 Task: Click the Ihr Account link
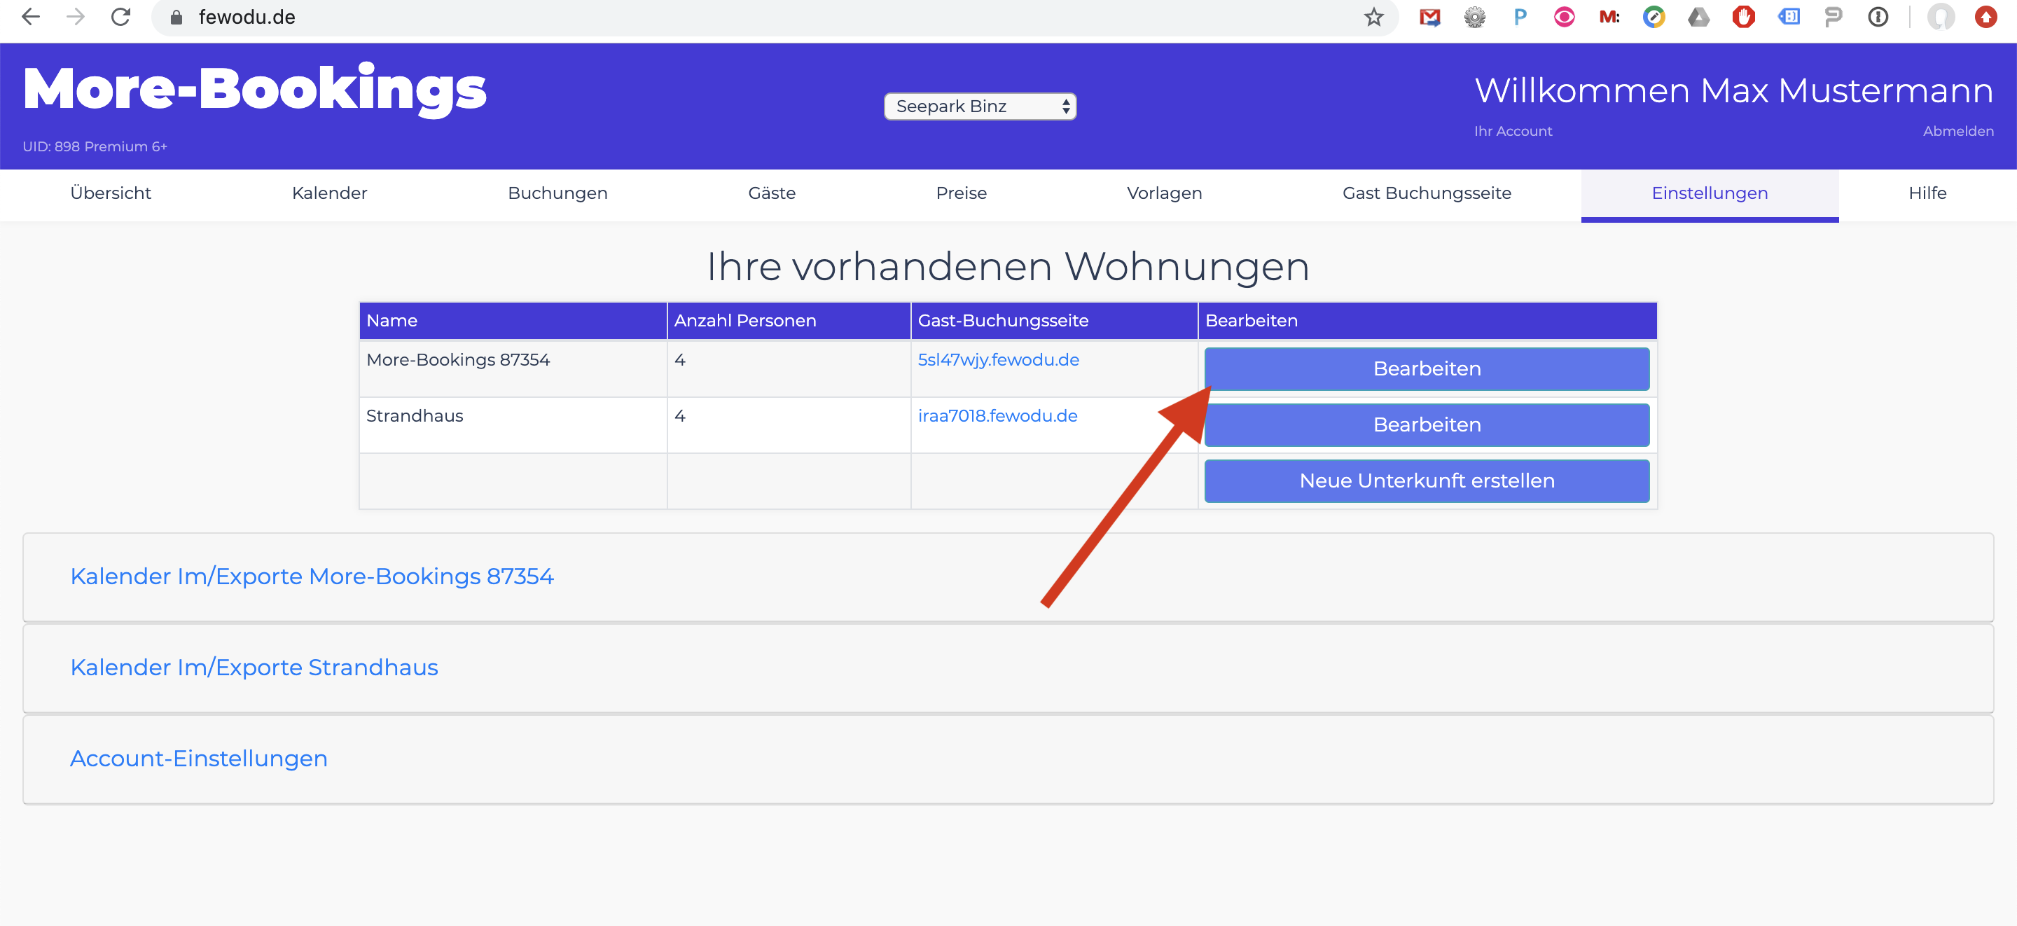coord(1513,131)
